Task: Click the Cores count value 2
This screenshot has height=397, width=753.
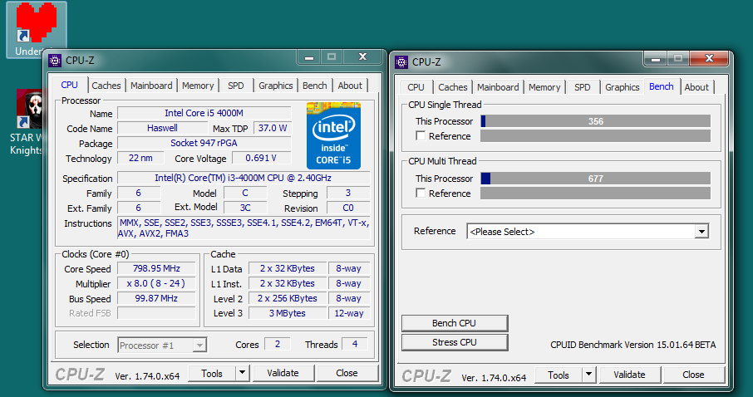Action: tap(277, 344)
